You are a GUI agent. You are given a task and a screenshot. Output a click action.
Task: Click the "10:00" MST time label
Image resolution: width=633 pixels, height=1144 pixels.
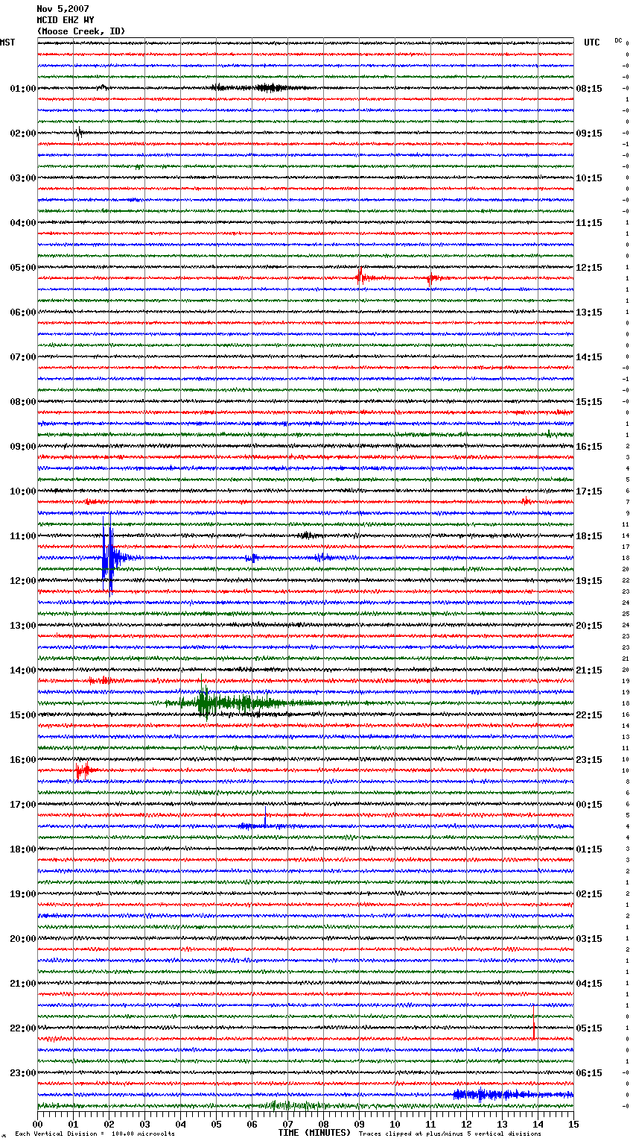pyautogui.click(x=23, y=491)
